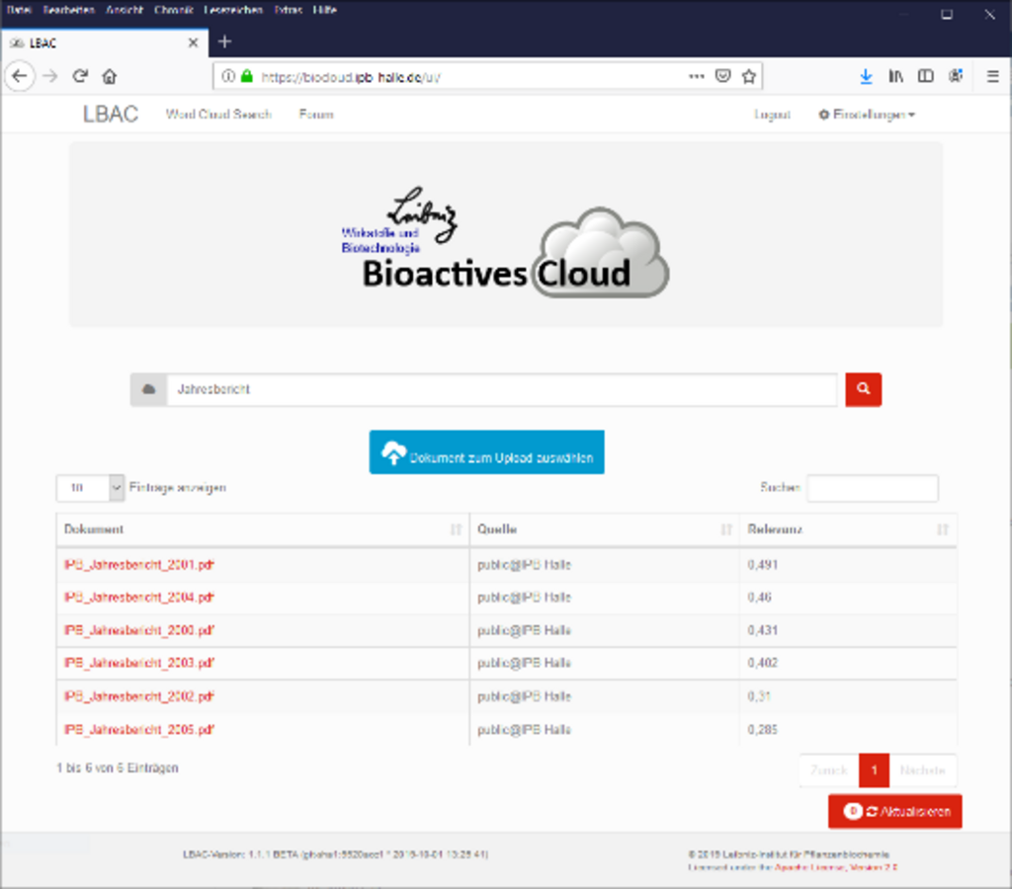
Task: Click the green padlock security icon
Action: tap(246, 76)
